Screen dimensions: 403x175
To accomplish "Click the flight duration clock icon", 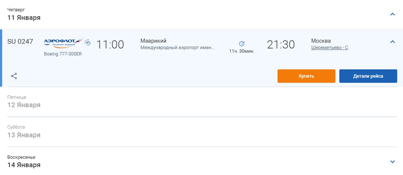I will [x=241, y=44].
